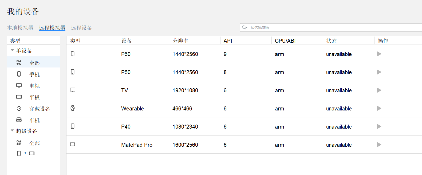The height and width of the screenshot is (175, 422).
Task: Select the phone plus tablet super device
Action: point(26,153)
